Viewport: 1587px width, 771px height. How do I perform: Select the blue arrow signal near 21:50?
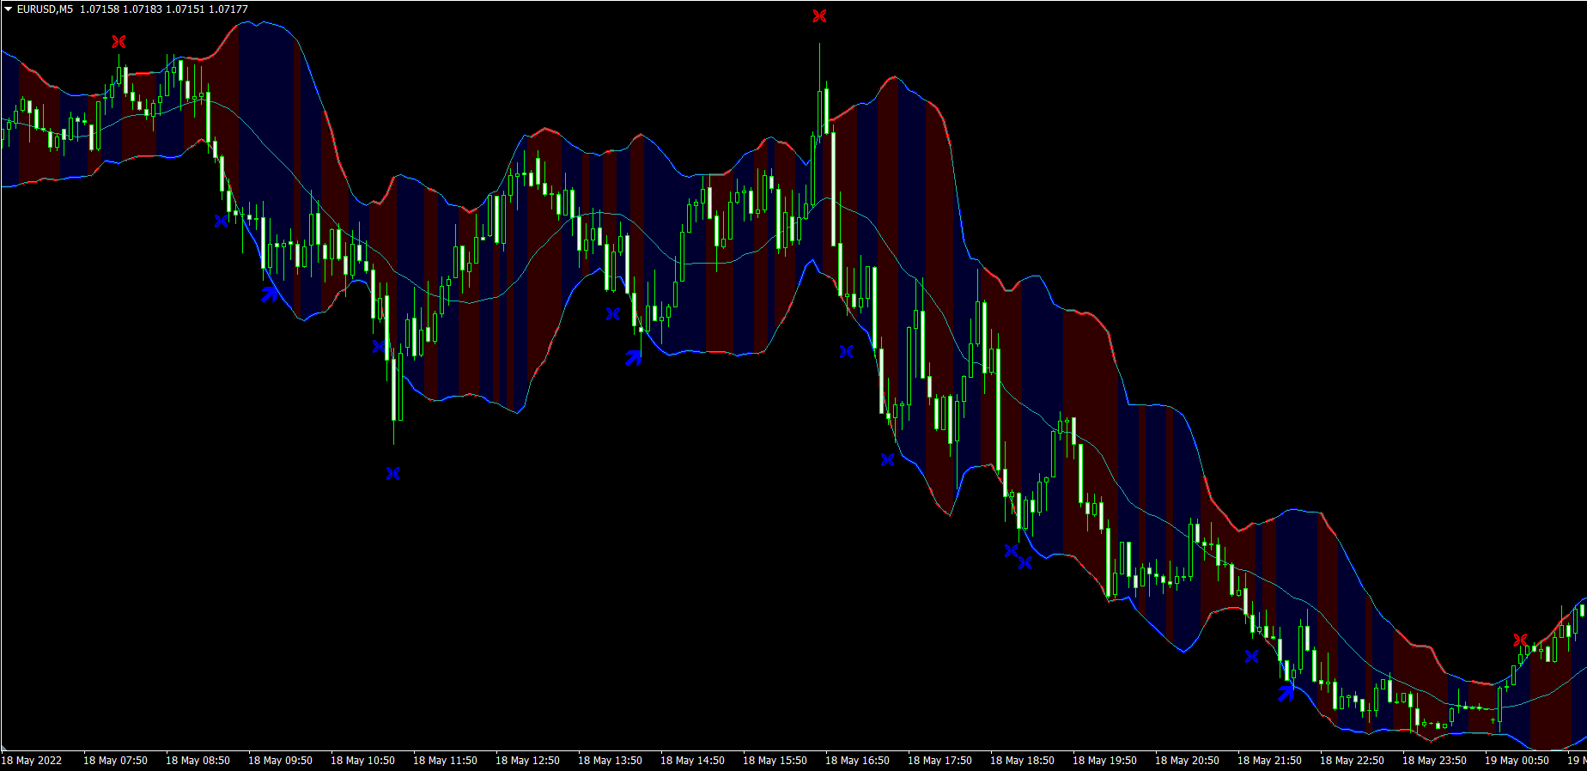pos(1286,693)
